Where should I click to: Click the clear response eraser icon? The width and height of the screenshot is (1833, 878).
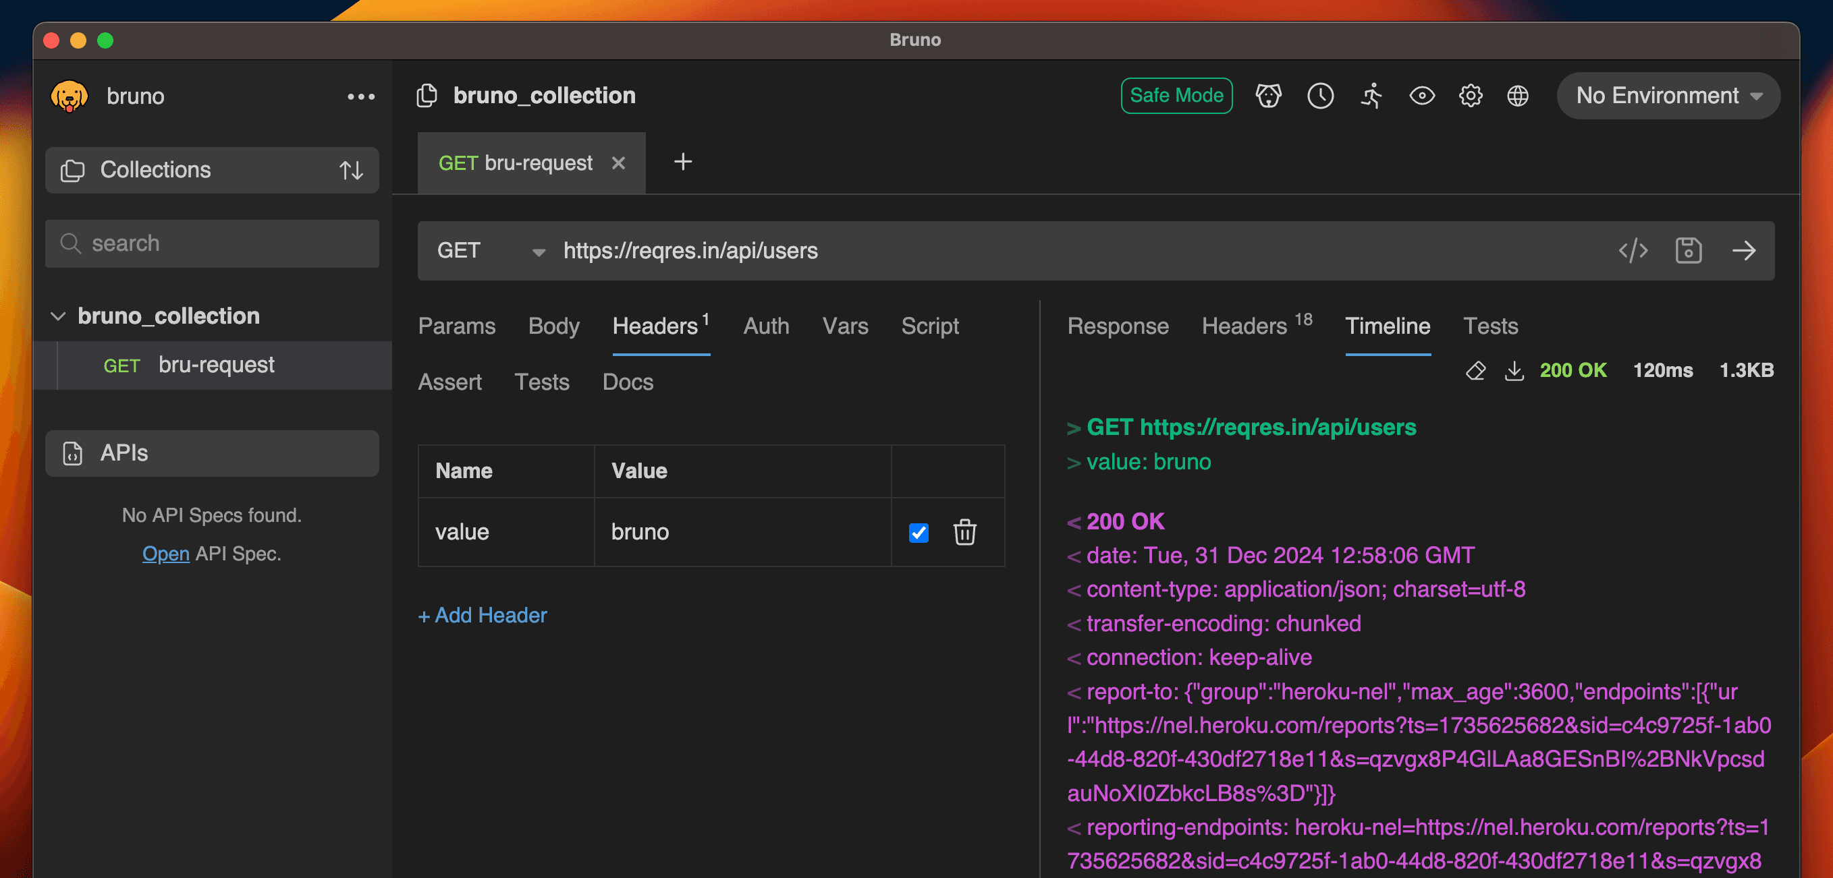coord(1475,370)
